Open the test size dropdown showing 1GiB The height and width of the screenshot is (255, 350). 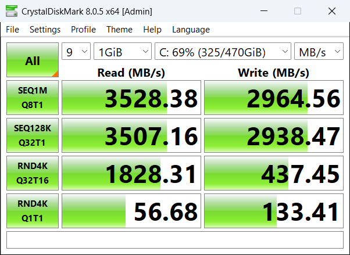pyautogui.click(x=123, y=51)
